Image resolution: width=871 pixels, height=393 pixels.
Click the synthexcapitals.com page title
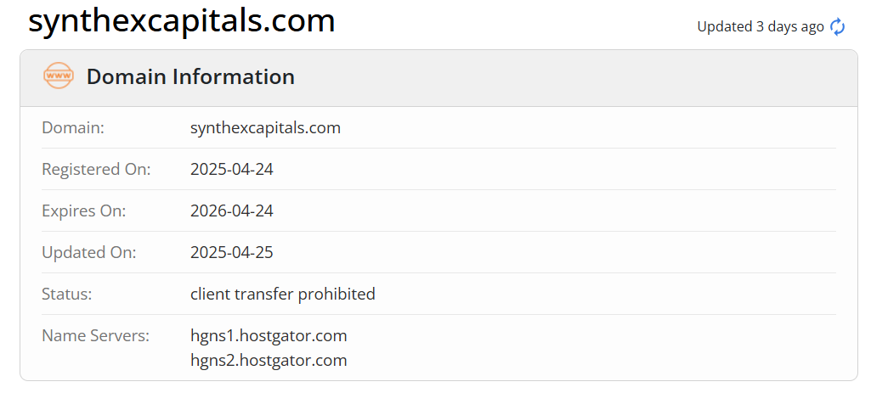click(x=181, y=21)
